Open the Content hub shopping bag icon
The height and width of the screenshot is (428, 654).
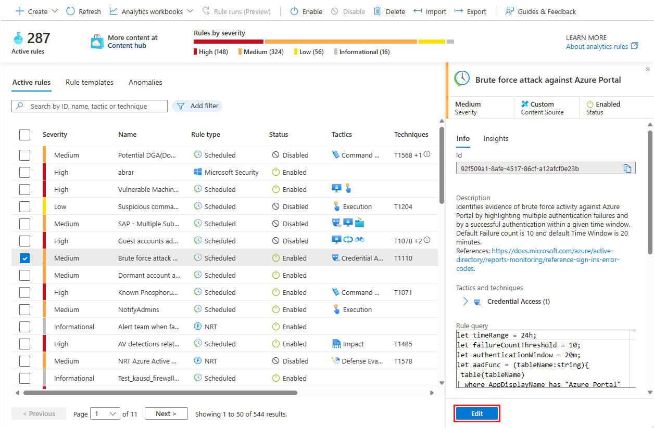coord(97,42)
